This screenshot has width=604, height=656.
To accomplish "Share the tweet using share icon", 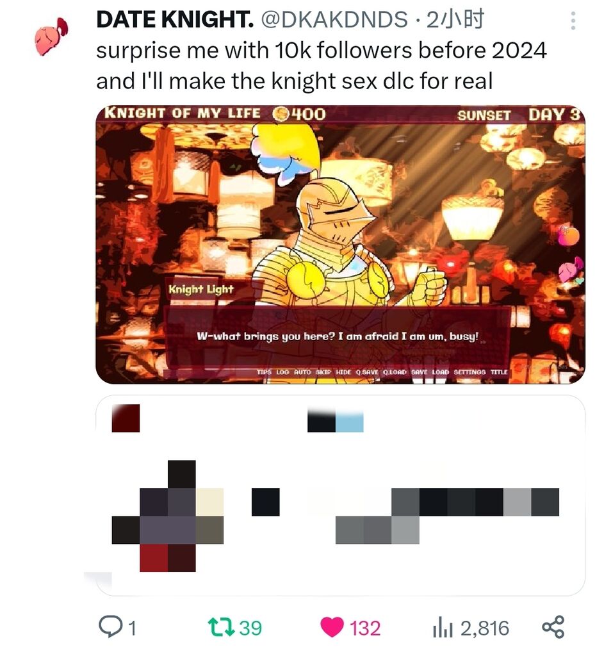I will (x=553, y=627).
